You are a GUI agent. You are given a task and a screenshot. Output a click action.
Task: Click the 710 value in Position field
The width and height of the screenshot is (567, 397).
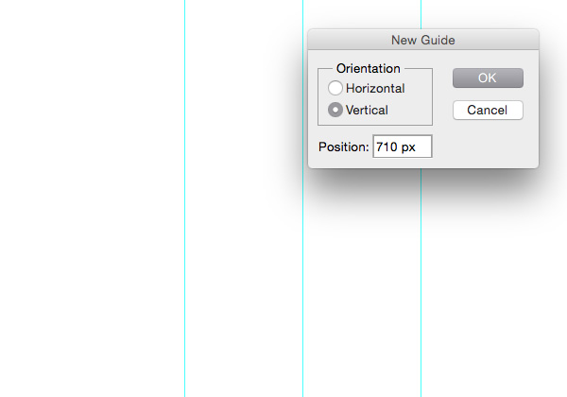click(x=387, y=147)
